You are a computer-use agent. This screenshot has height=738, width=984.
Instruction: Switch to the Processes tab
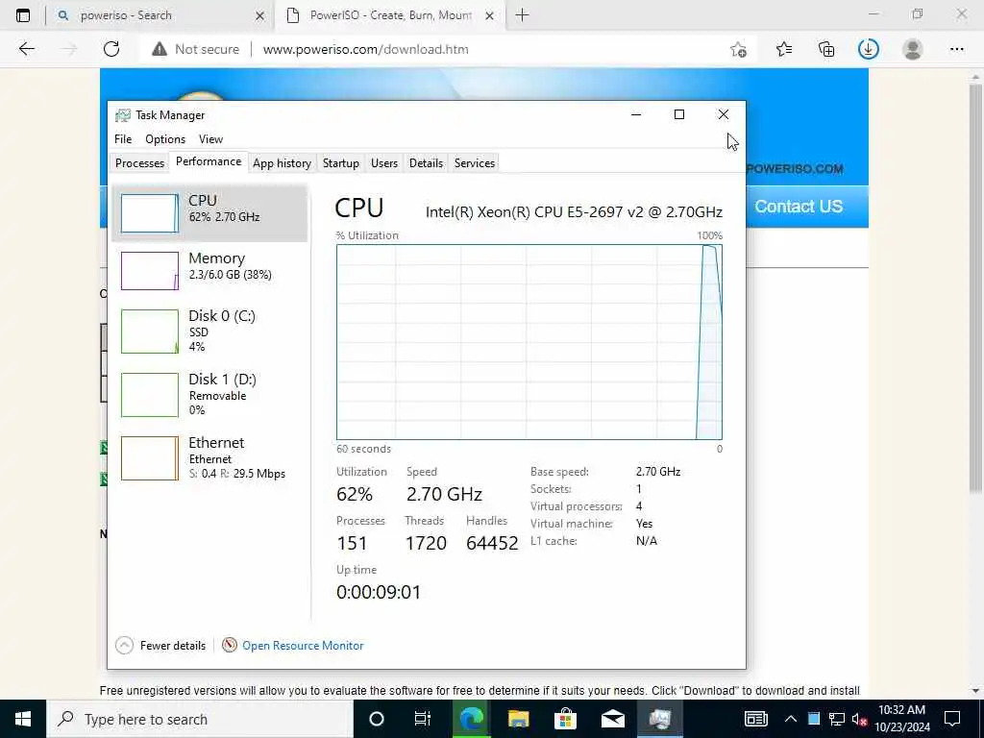pyautogui.click(x=139, y=163)
